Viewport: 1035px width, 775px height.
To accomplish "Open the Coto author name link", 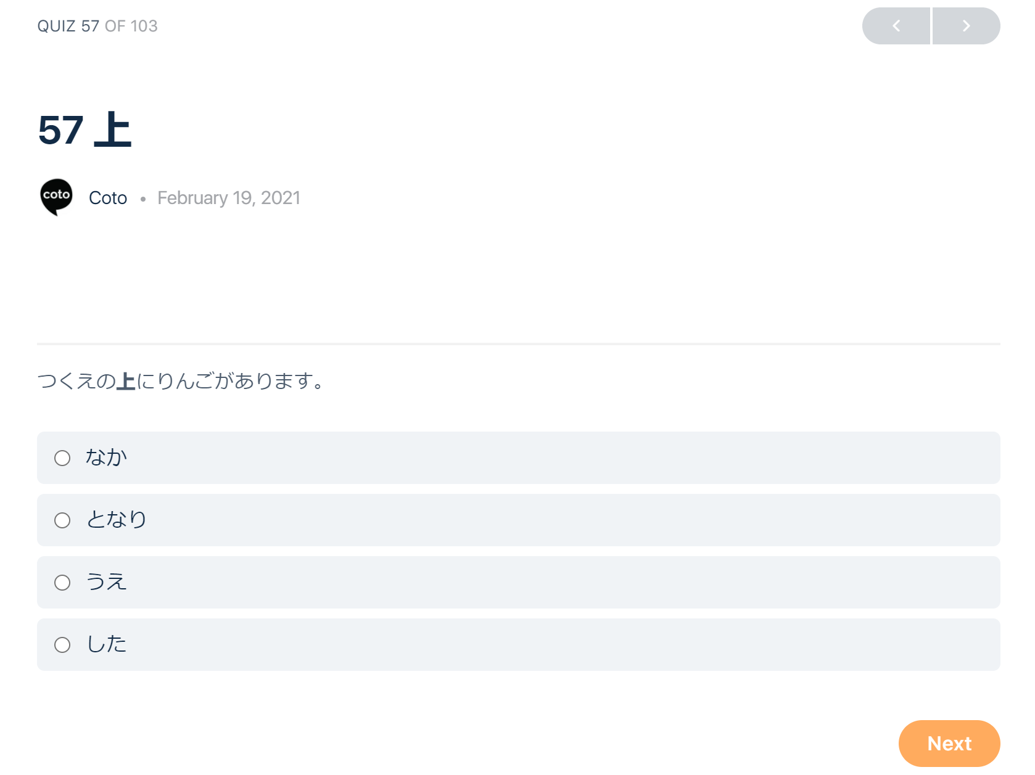I will pyautogui.click(x=108, y=198).
